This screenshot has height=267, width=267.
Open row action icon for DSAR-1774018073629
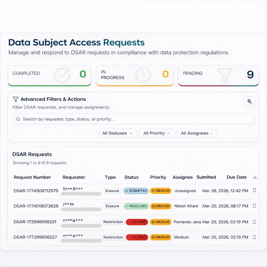254,206
